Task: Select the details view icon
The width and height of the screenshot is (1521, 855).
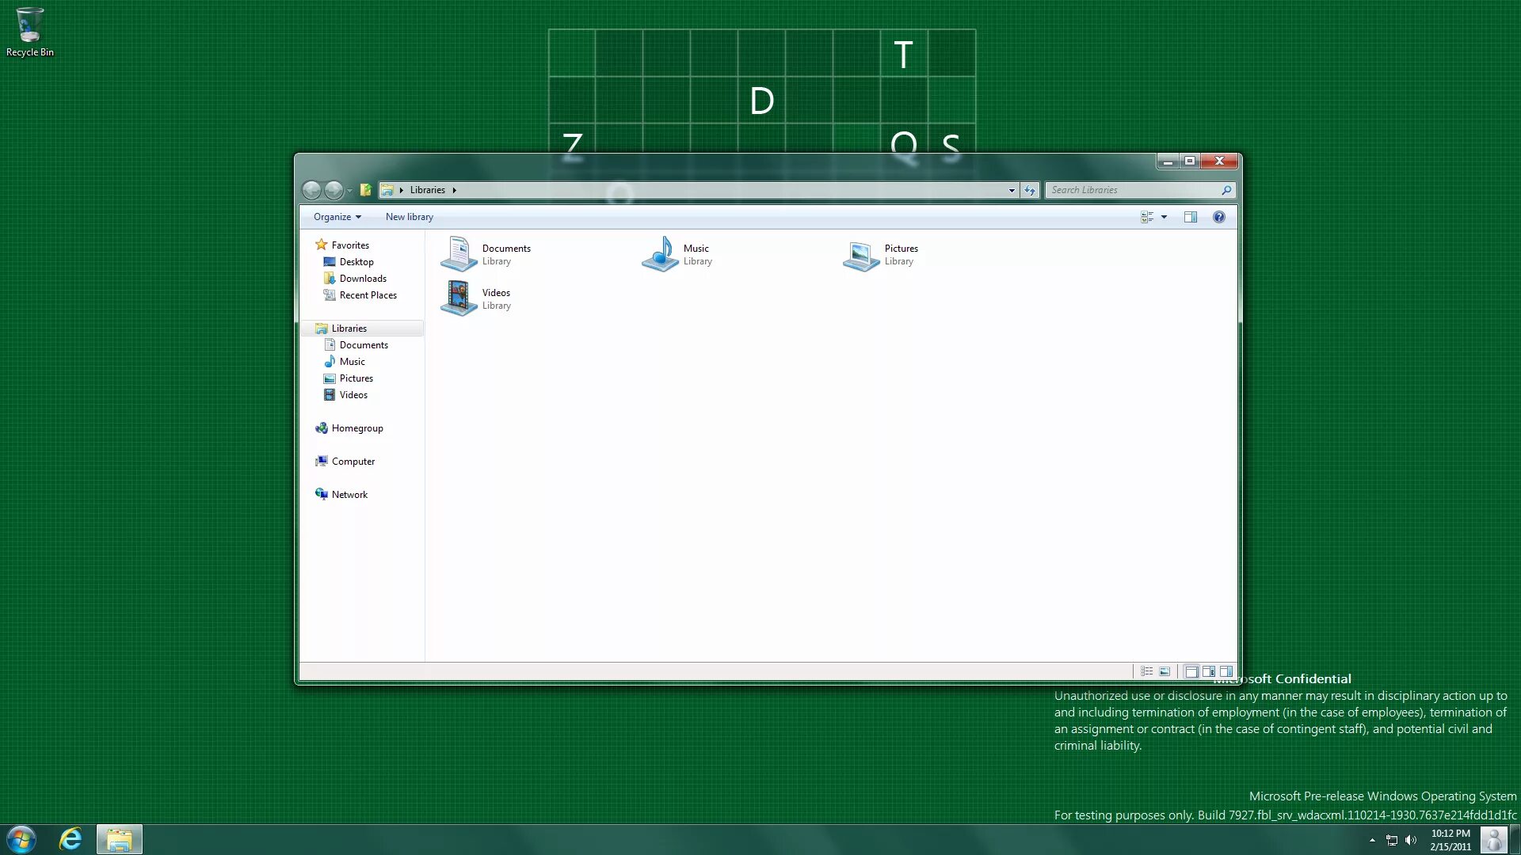Action: [x=1147, y=671]
